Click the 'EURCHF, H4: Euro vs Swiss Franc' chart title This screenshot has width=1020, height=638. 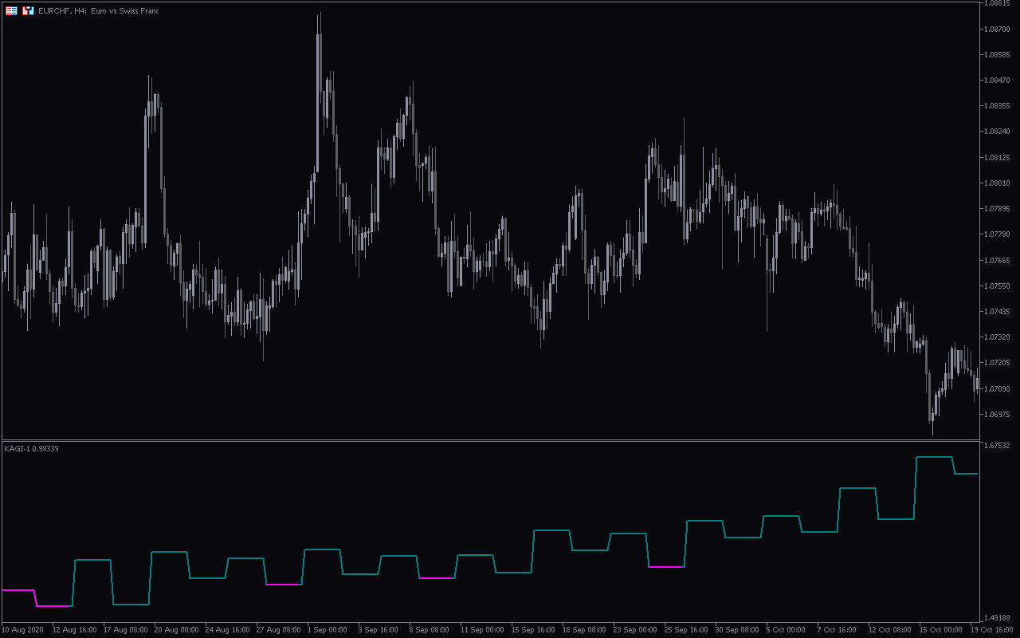[x=99, y=11]
